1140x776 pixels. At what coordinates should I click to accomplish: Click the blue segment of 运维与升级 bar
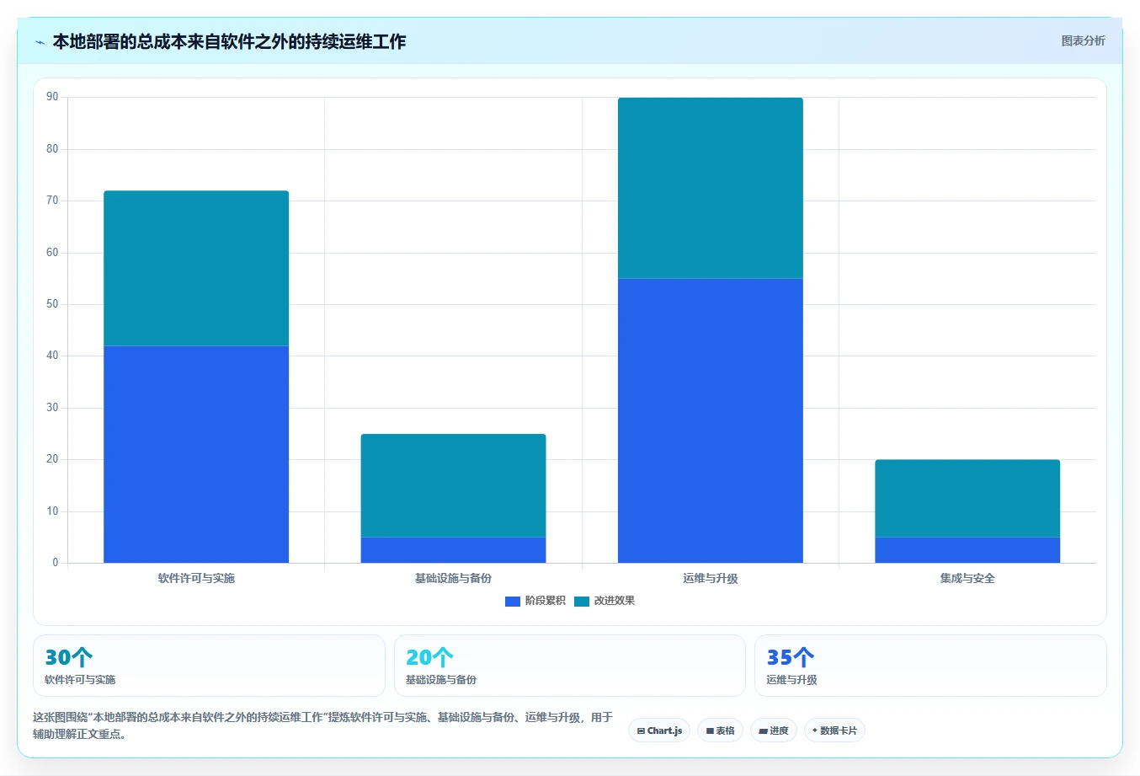point(711,420)
